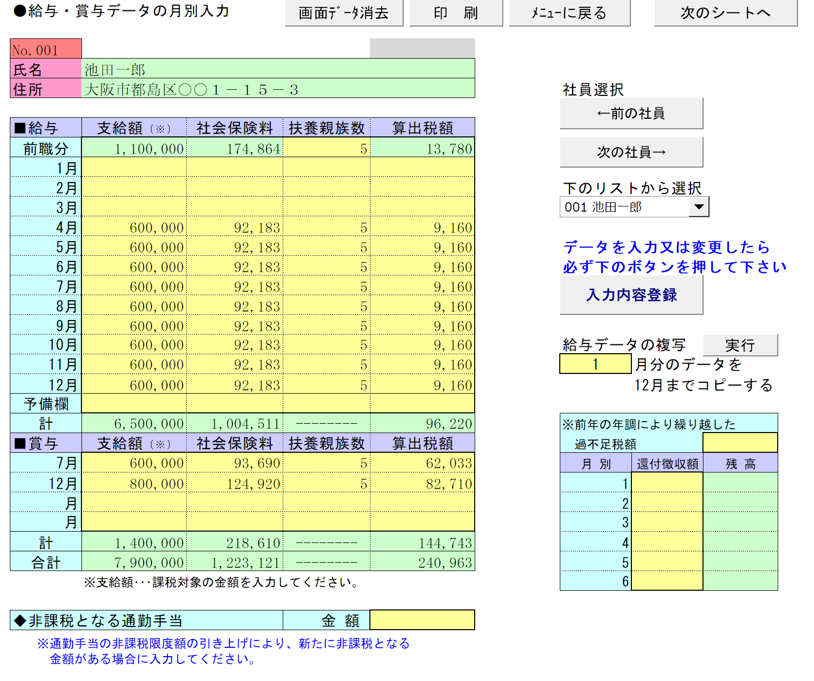Return to menu with メニューに戻る button
This screenshot has height=681, width=814.
pyautogui.click(x=569, y=13)
